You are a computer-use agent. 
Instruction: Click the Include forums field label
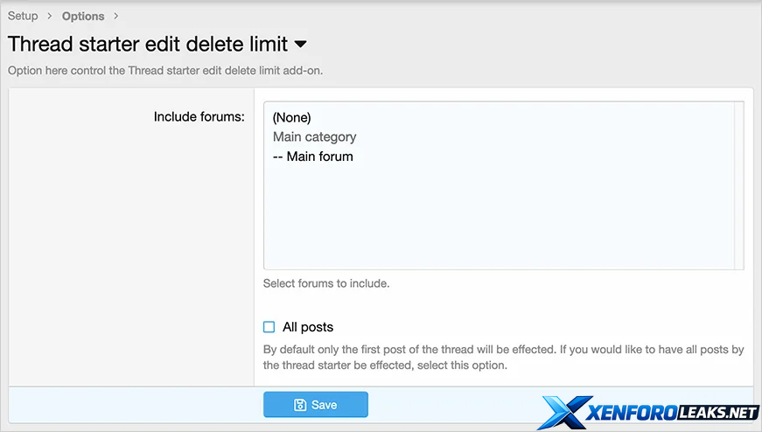[199, 116]
